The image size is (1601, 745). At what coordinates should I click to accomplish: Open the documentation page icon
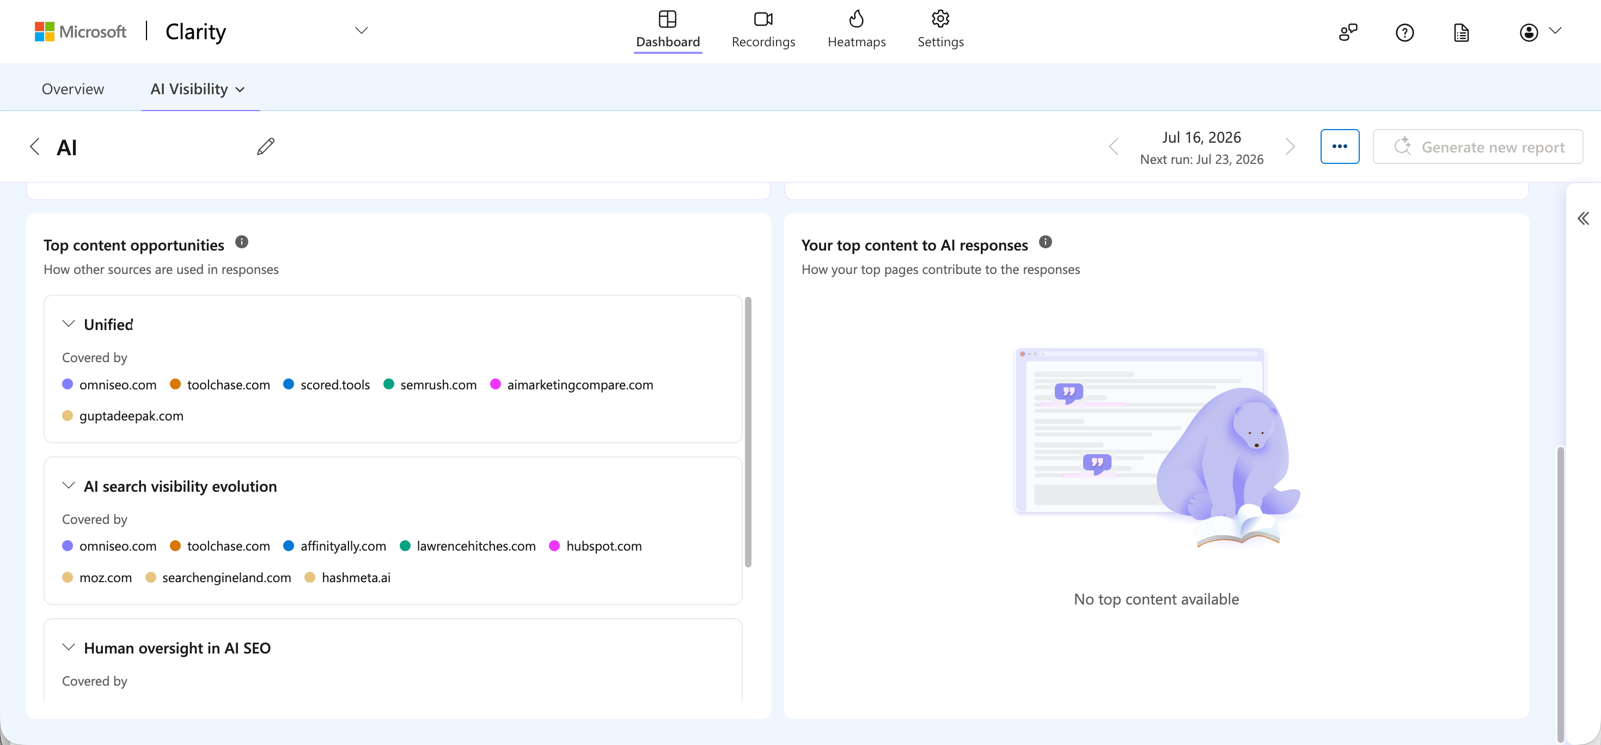pyautogui.click(x=1461, y=32)
